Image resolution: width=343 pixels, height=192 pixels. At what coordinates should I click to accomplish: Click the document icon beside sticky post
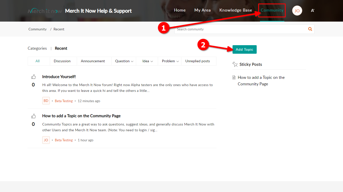[x=234, y=78]
